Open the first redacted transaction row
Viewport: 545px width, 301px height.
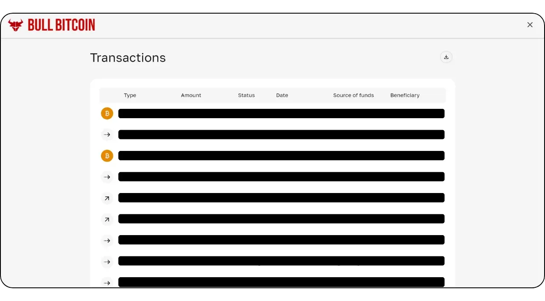(281, 114)
